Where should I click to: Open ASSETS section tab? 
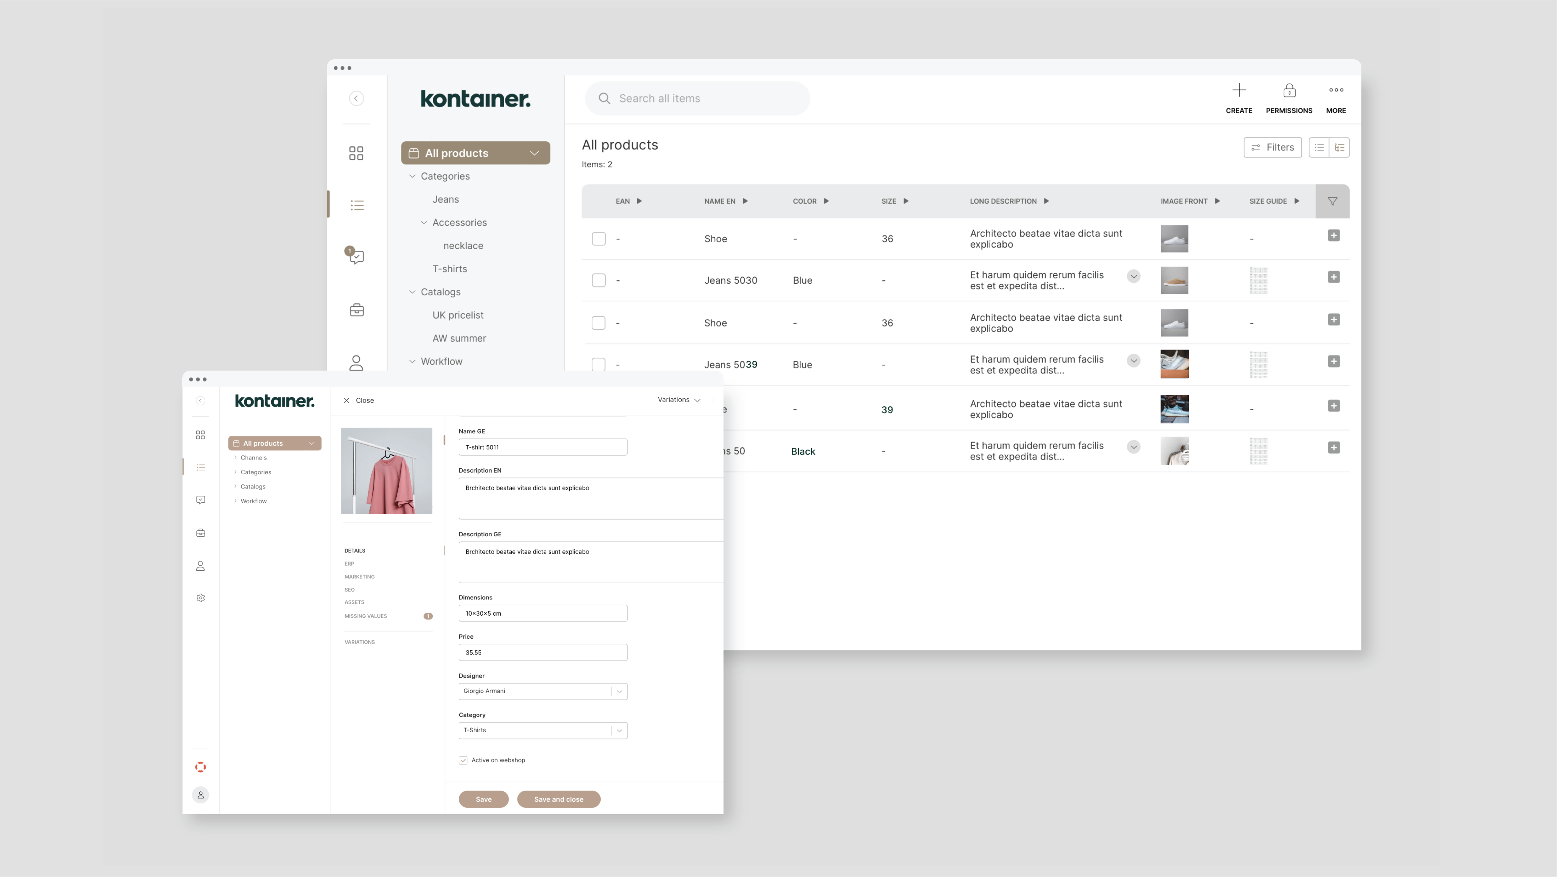pyautogui.click(x=354, y=602)
